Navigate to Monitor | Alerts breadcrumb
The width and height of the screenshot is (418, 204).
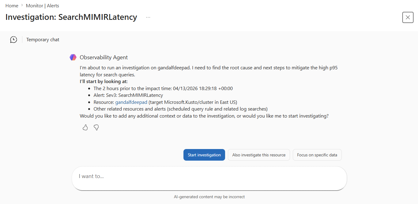(x=43, y=5)
